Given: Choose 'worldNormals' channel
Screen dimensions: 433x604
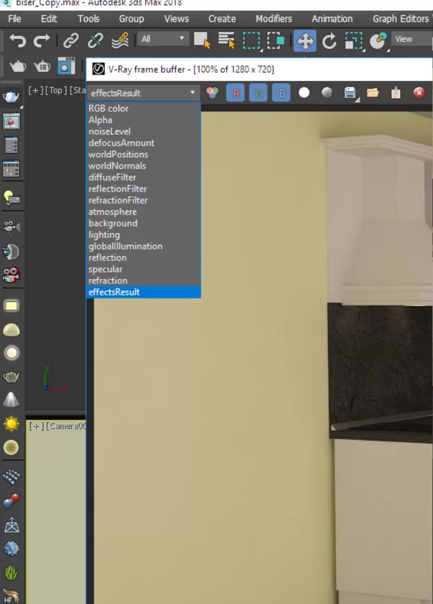Looking at the screenshot, I should point(144,166).
